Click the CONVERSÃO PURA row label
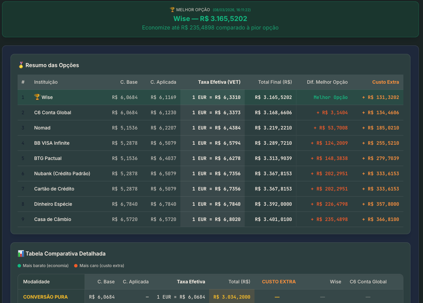The height and width of the screenshot is (303, 423). (x=45, y=297)
